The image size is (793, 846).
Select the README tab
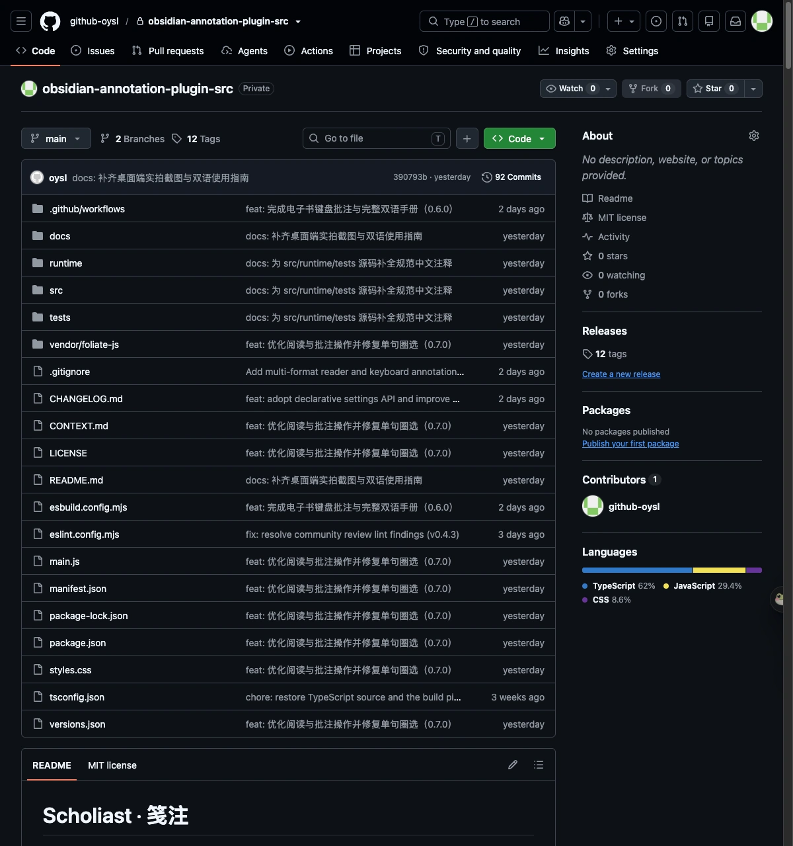[x=52, y=765]
